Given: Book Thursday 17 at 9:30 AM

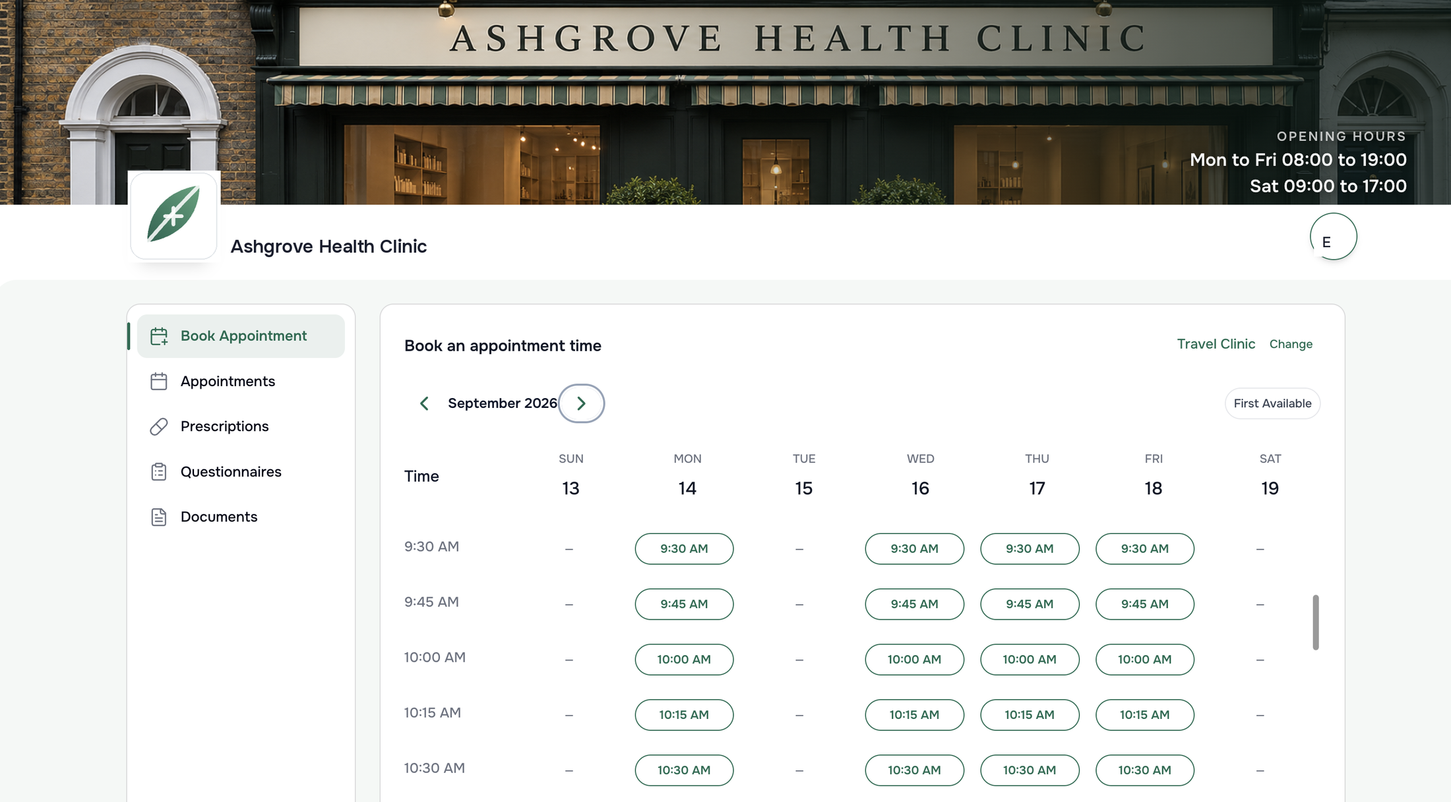Looking at the screenshot, I should tap(1030, 549).
